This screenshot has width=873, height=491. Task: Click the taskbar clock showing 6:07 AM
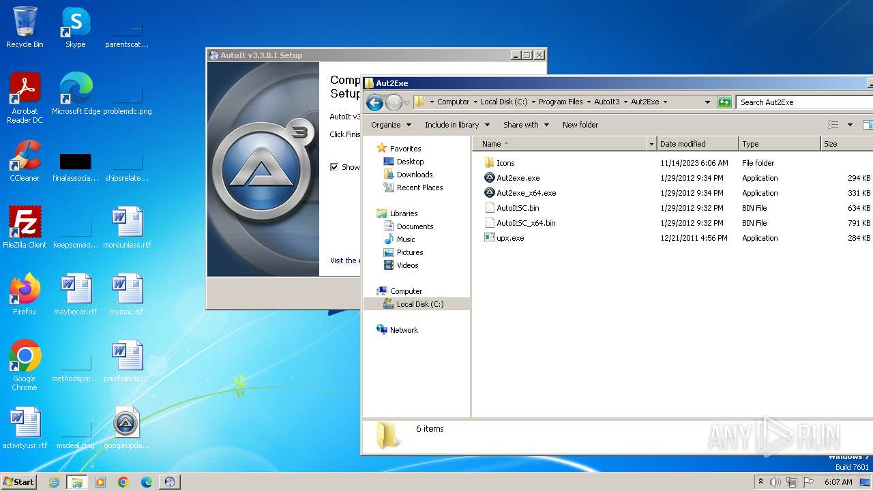coord(838,482)
